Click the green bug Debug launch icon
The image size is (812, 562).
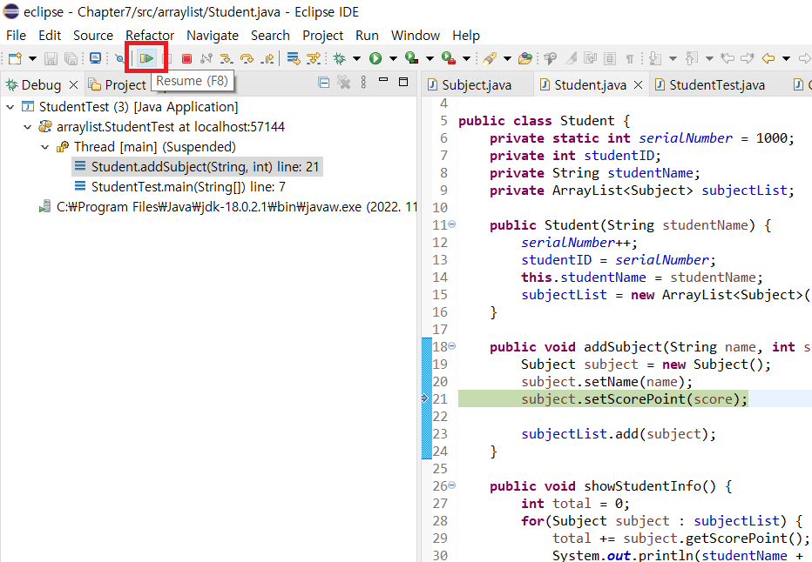point(340,58)
